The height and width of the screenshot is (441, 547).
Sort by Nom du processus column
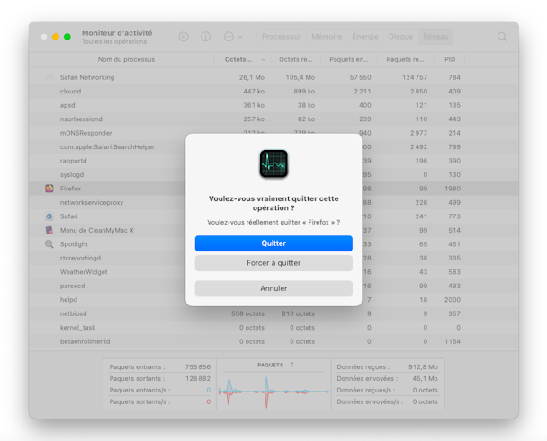[x=126, y=59]
